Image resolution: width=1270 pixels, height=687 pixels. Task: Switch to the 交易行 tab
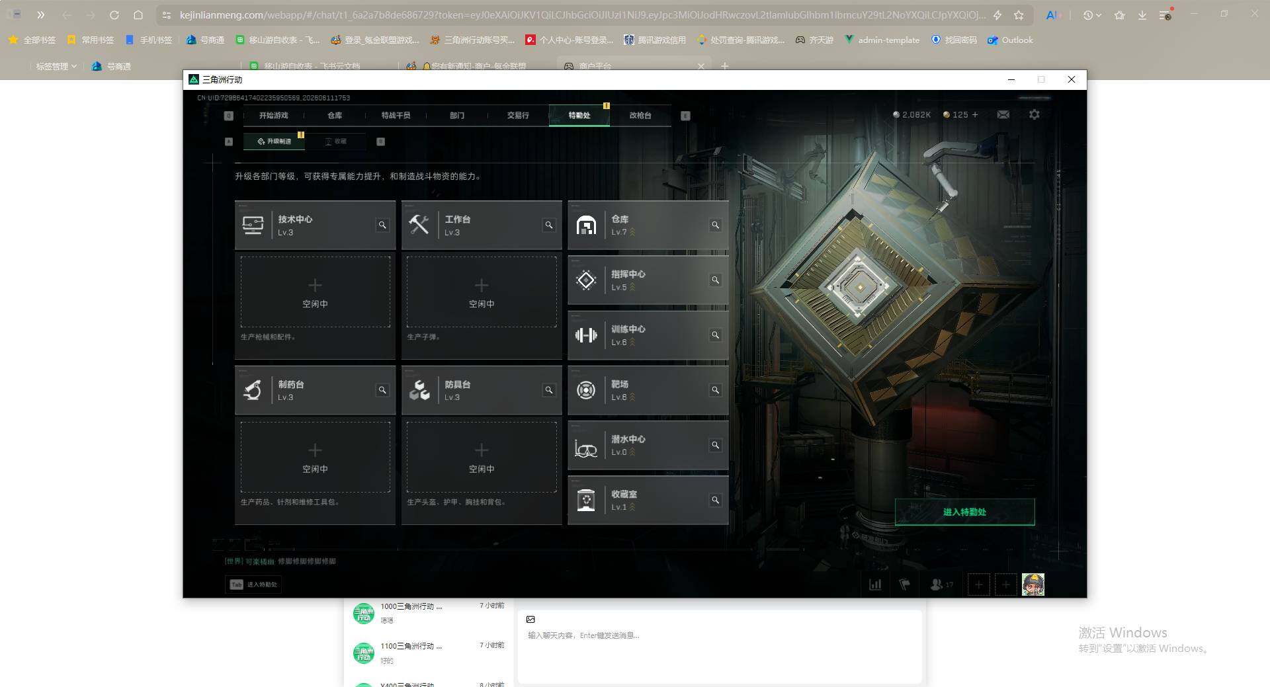[x=518, y=115]
